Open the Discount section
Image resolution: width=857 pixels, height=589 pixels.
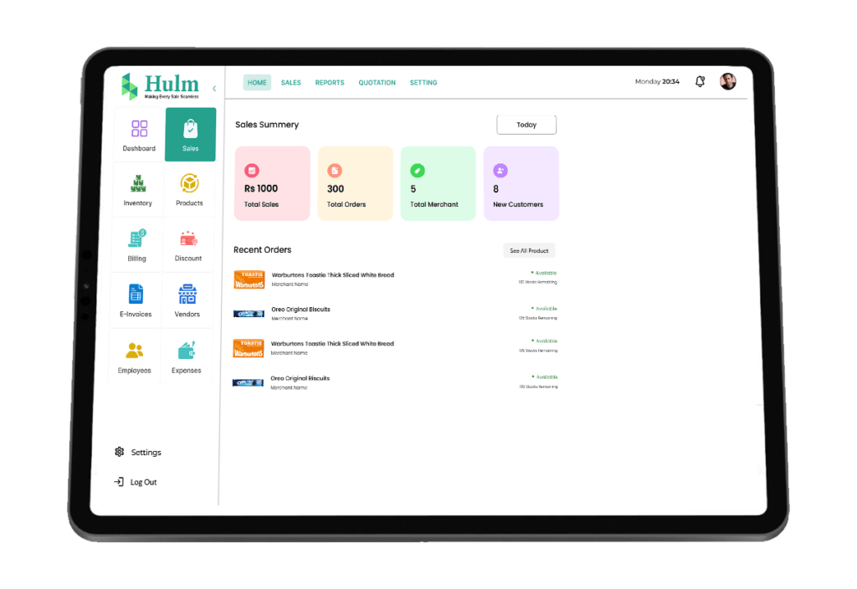188,245
